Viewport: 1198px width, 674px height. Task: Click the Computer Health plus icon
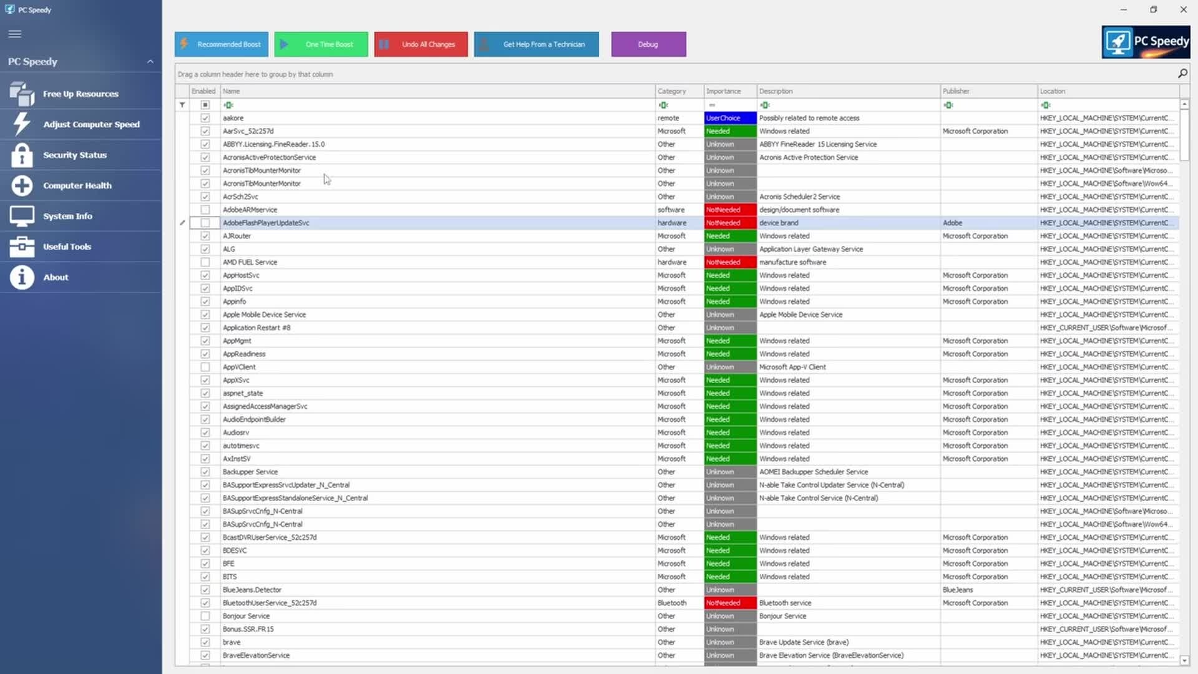22,185
